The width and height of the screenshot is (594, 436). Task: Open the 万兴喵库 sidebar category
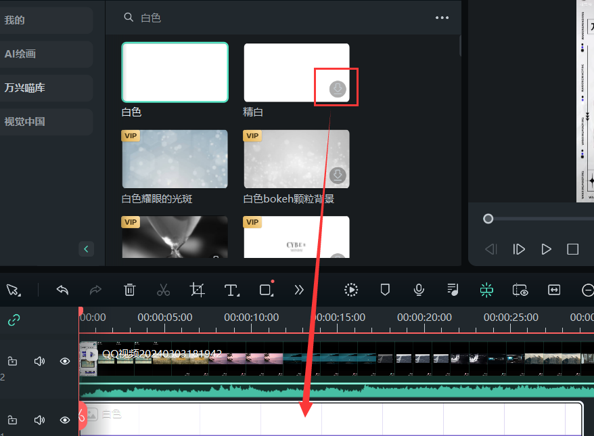[46, 88]
